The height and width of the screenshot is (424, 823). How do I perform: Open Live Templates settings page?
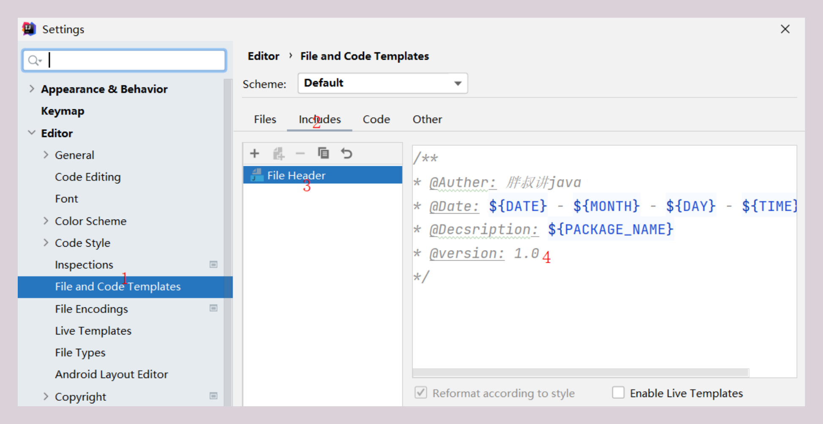tap(93, 331)
